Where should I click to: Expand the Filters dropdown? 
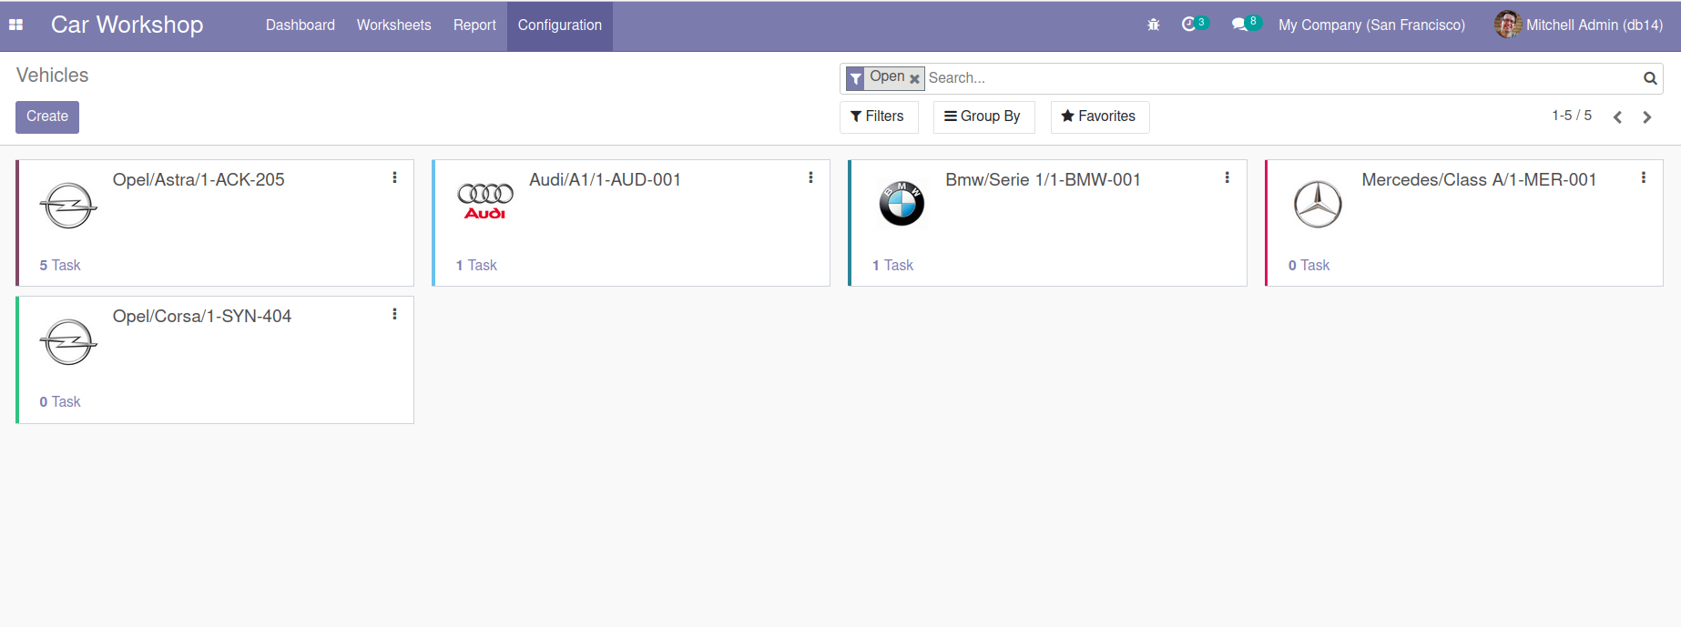878,116
